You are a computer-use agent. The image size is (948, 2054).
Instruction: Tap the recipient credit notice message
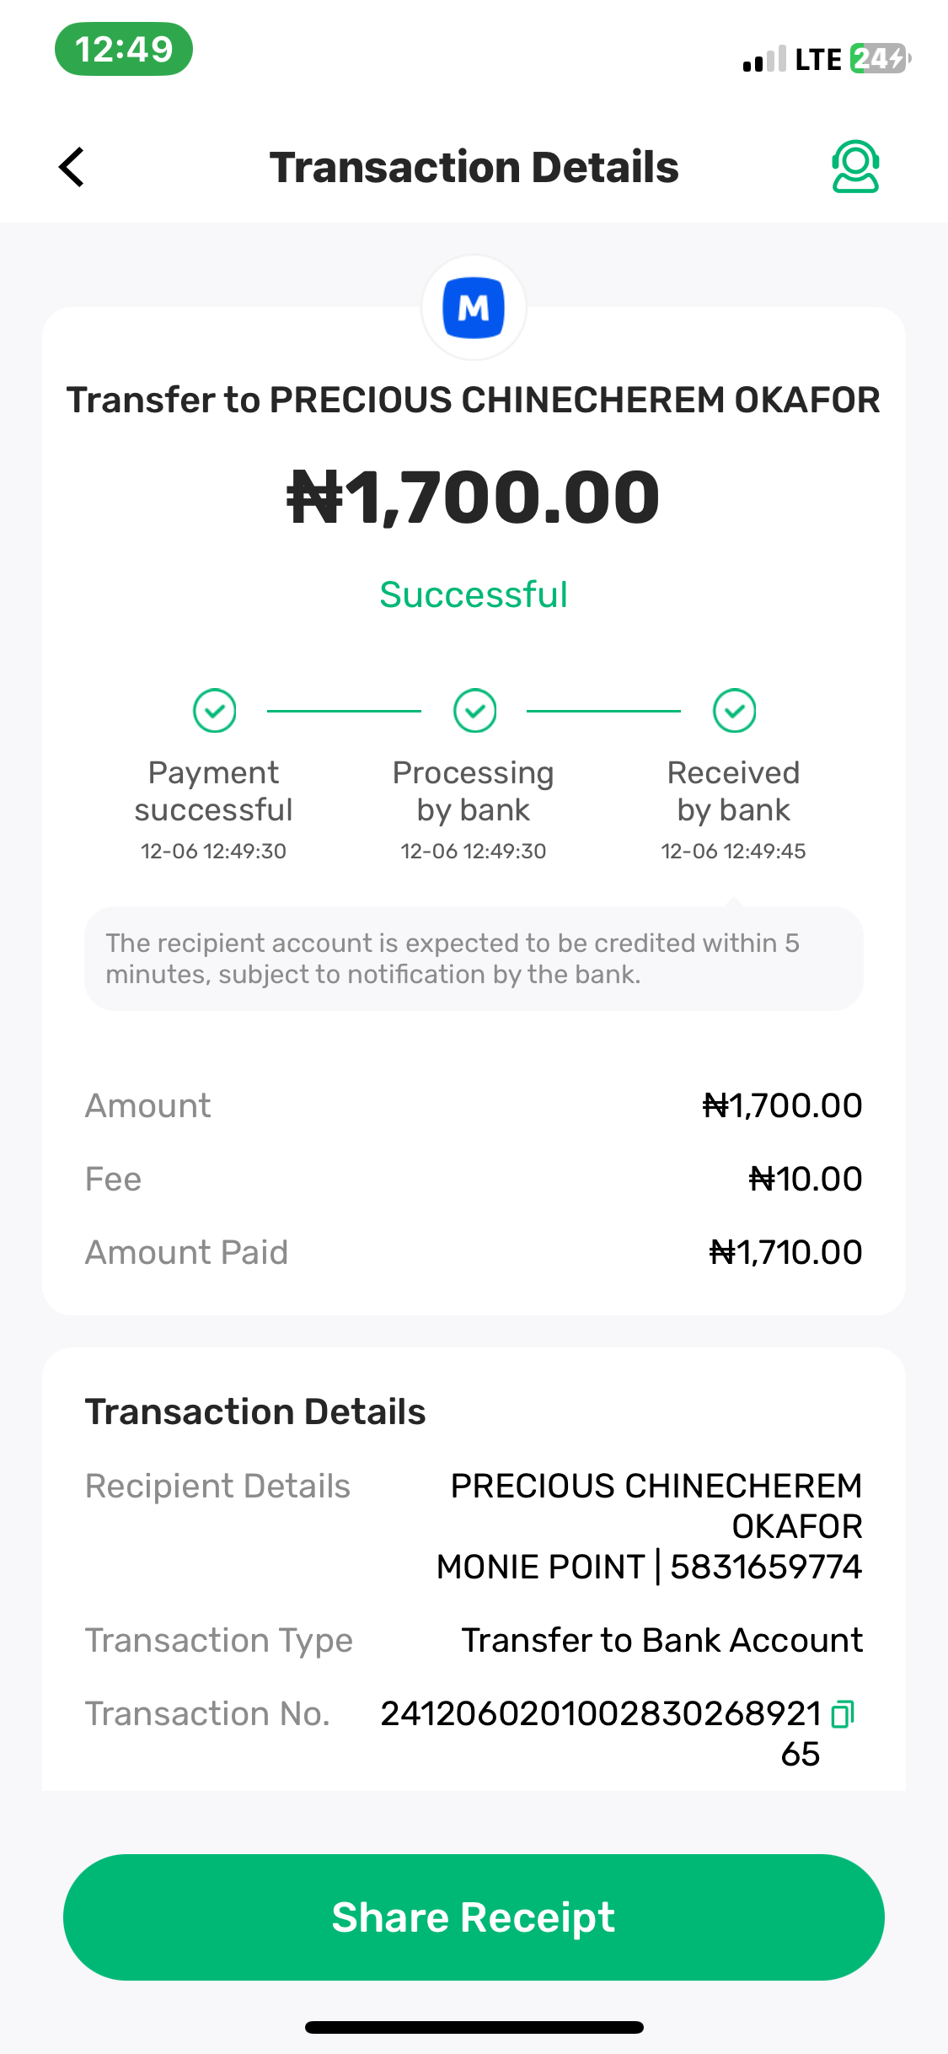(x=474, y=959)
